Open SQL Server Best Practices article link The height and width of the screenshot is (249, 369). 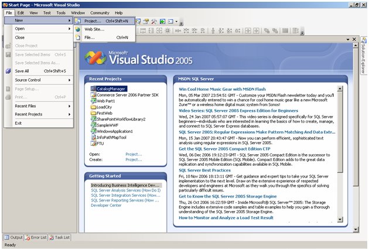point(204,170)
